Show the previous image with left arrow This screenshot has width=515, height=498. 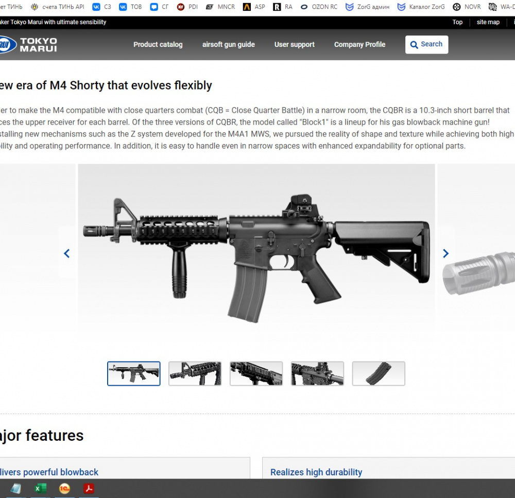[x=66, y=253]
